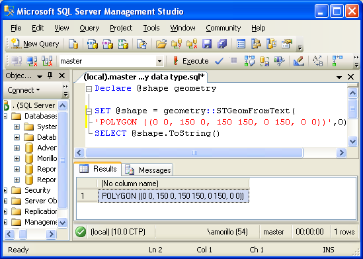Start an Analysis Services XMLA query
Image resolution: width=363 pixels, height=259 pixels.
click(123, 44)
